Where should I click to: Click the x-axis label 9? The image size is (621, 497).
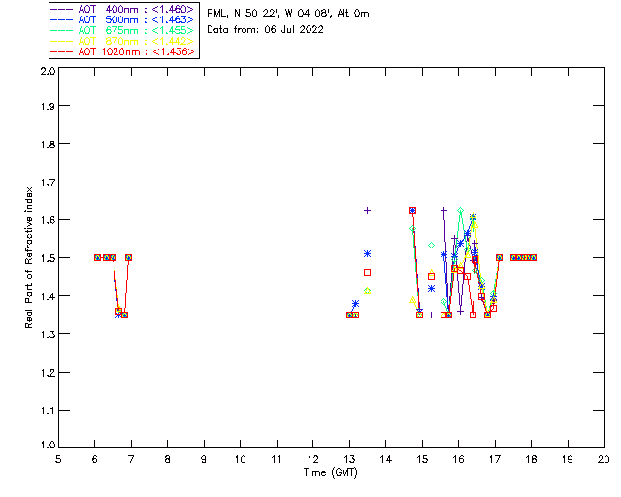click(x=204, y=459)
